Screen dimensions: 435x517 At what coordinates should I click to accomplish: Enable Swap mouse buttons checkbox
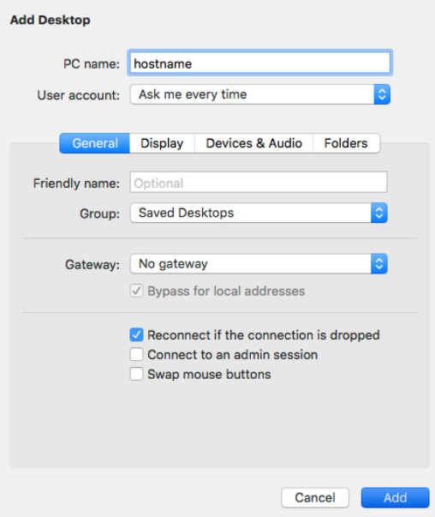(x=136, y=374)
